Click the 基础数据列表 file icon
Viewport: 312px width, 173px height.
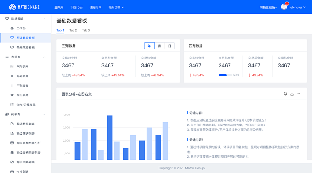12,124
